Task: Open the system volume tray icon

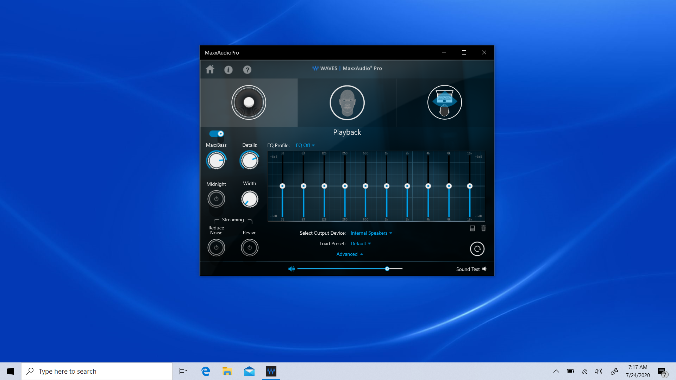Action: 599,371
